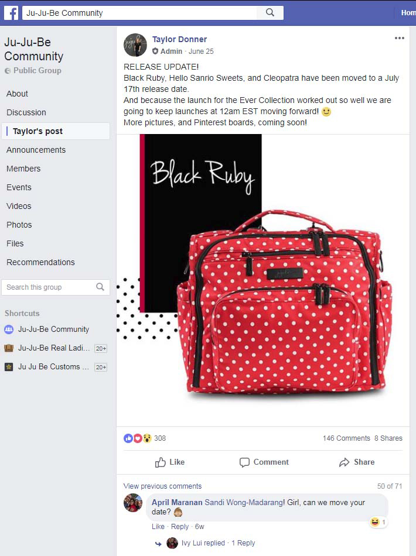Open the Black Ruby bag image
Image resolution: width=416 pixels, height=556 pixels.
[x=263, y=280]
